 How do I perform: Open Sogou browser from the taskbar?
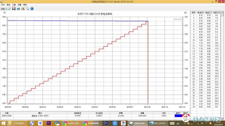pyautogui.click(x=32, y=123)
